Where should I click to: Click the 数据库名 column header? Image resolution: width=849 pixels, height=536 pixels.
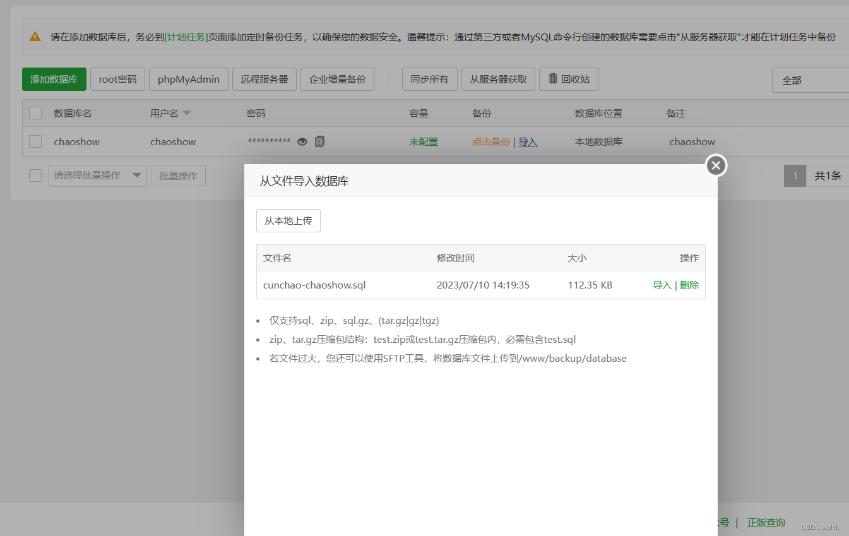(x=73, y=113)
